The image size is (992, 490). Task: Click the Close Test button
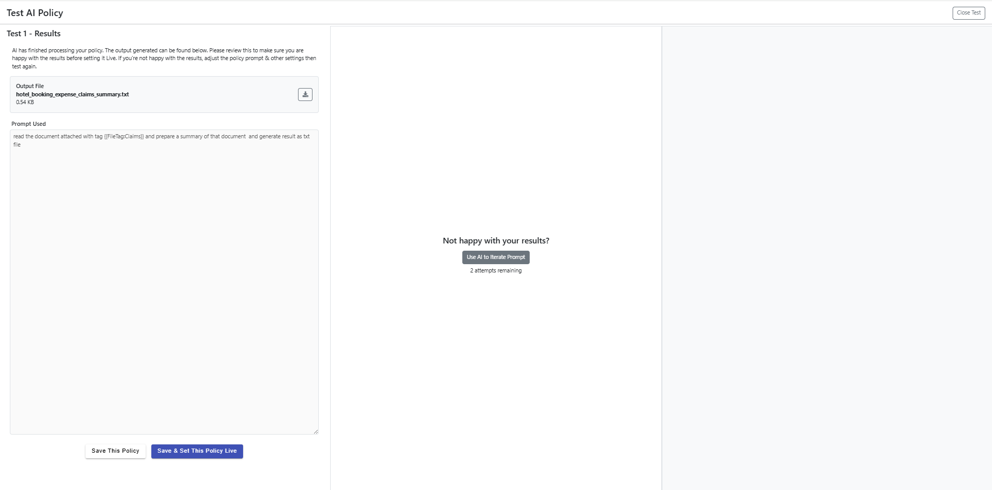(x=968, y=13)
